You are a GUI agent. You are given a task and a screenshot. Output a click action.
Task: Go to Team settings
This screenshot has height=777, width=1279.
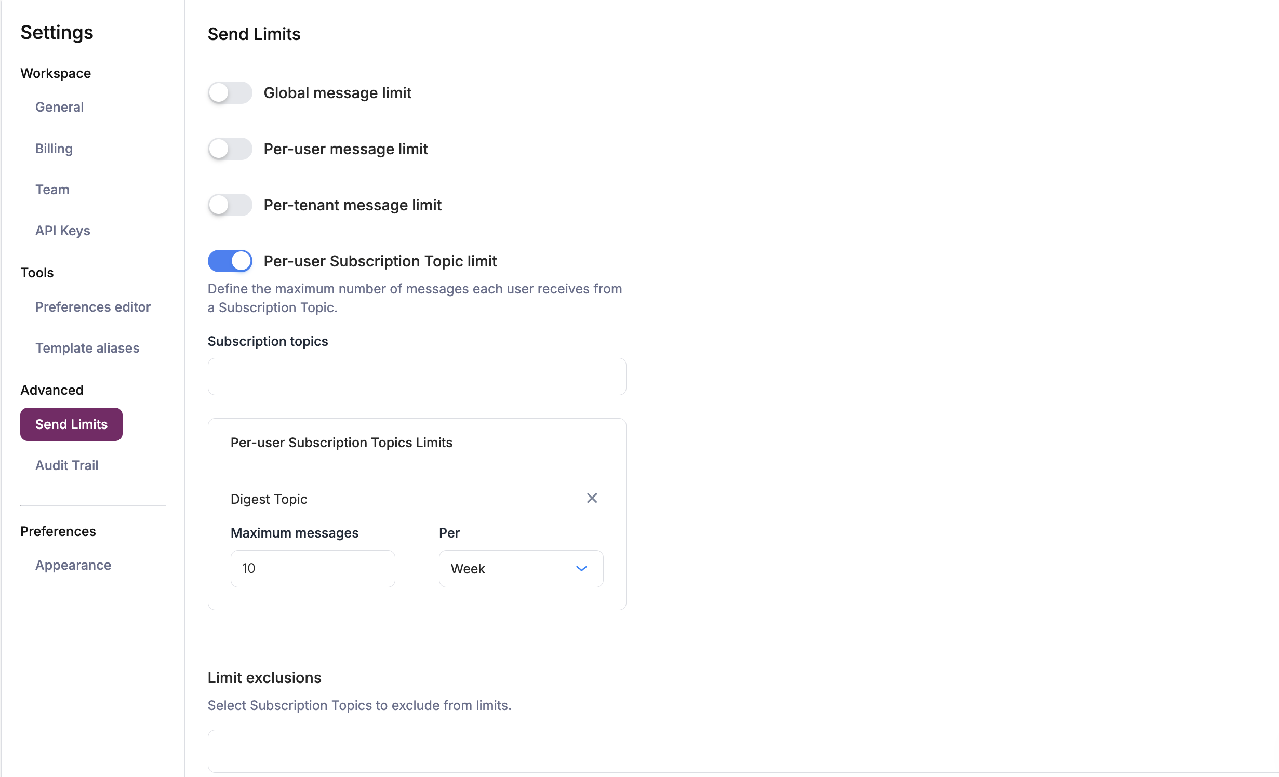tap(52, 190)
